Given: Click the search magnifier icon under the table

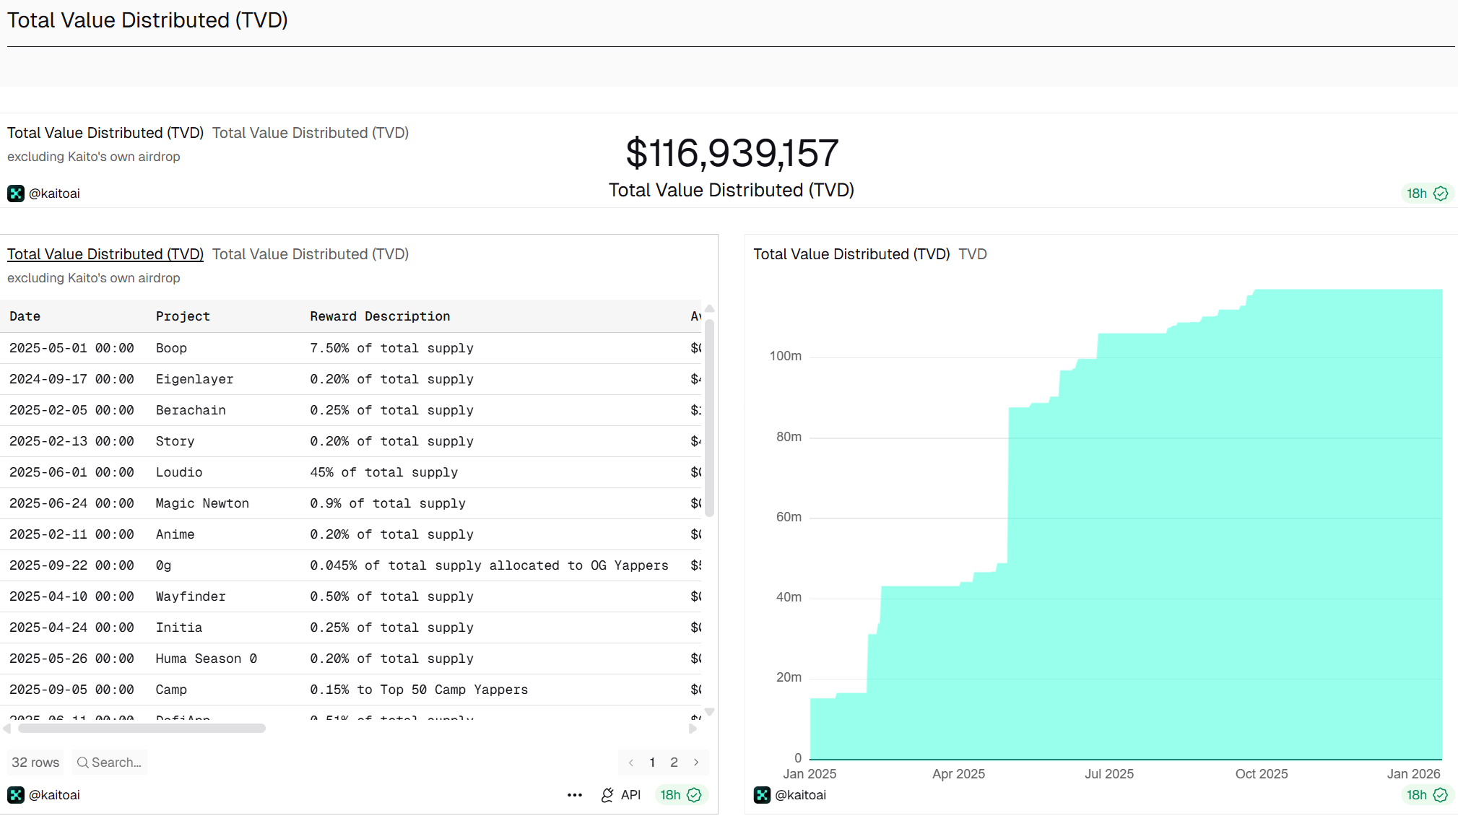Looking at the screenshot, I should coord(82,763).
